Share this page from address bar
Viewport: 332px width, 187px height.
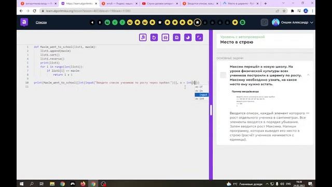point(277,11)
